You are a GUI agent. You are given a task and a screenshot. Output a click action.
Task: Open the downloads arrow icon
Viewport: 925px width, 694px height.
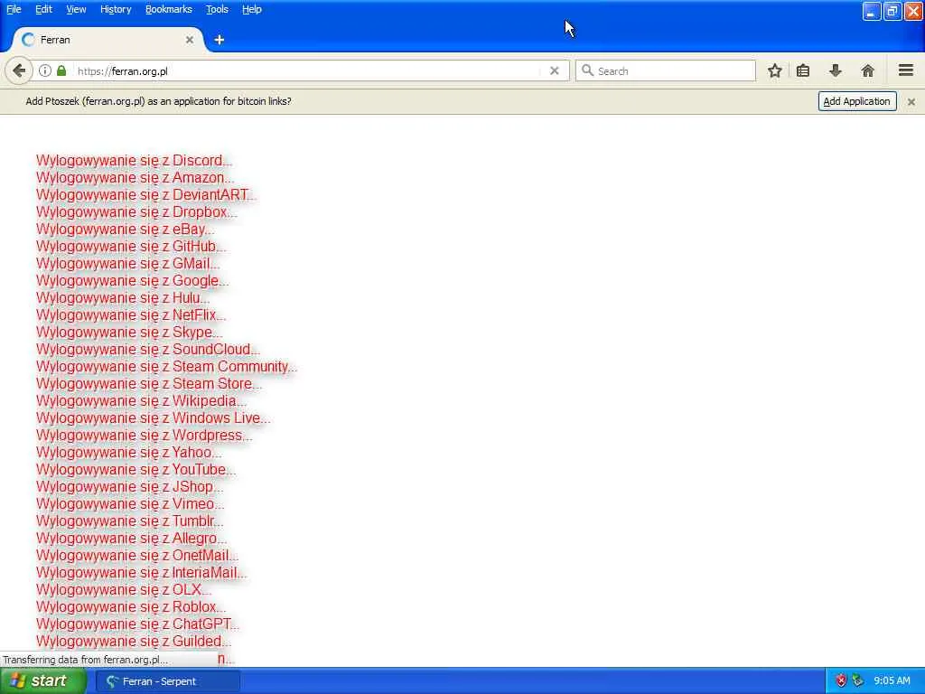point(836,70)
